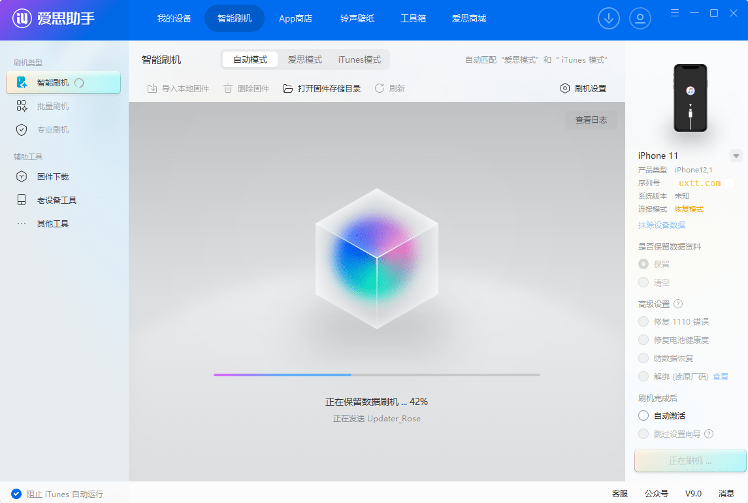
Task: Switch to iTunes模式 tab
Action: pyautogui.click(x=359, y=59)
